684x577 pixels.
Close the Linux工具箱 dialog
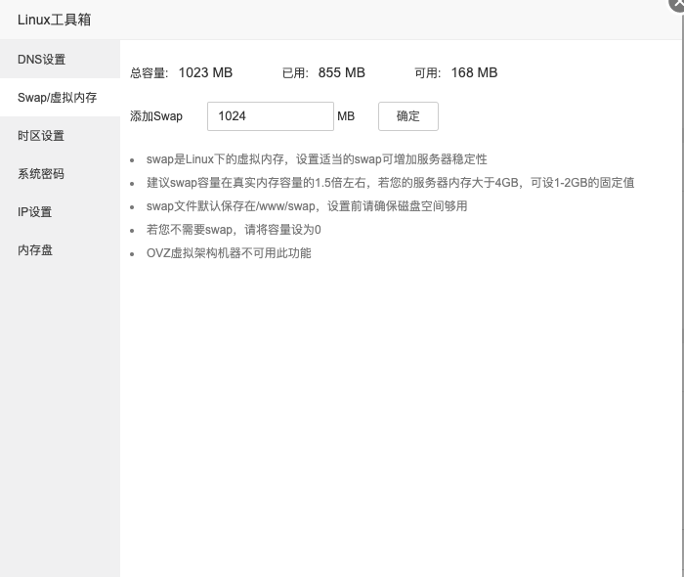point(677,4)
